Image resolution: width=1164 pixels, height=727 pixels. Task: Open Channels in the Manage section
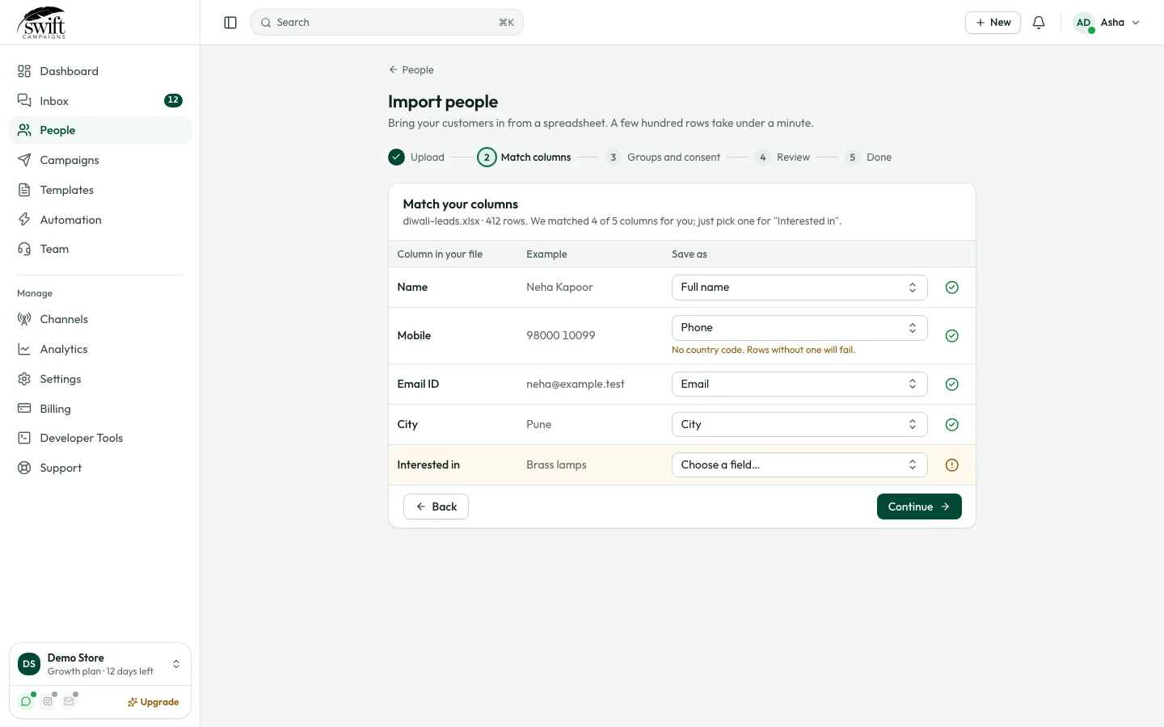coord(100,319)
